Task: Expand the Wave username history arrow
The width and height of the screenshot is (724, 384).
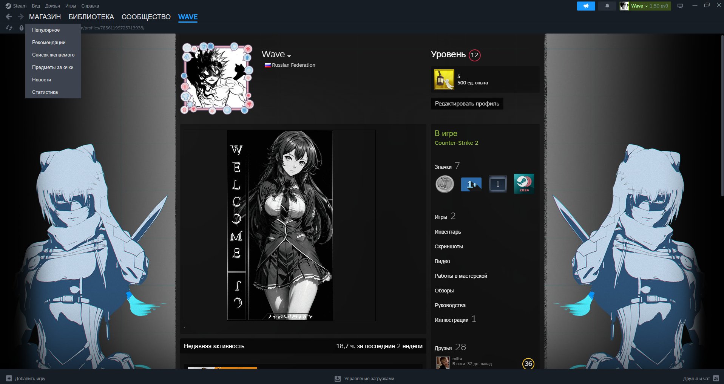Action: [289, 56]
